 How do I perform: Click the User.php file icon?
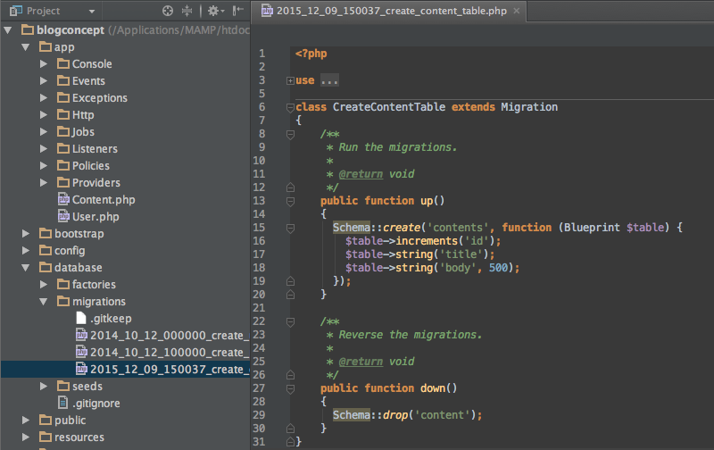click(63, 217)
